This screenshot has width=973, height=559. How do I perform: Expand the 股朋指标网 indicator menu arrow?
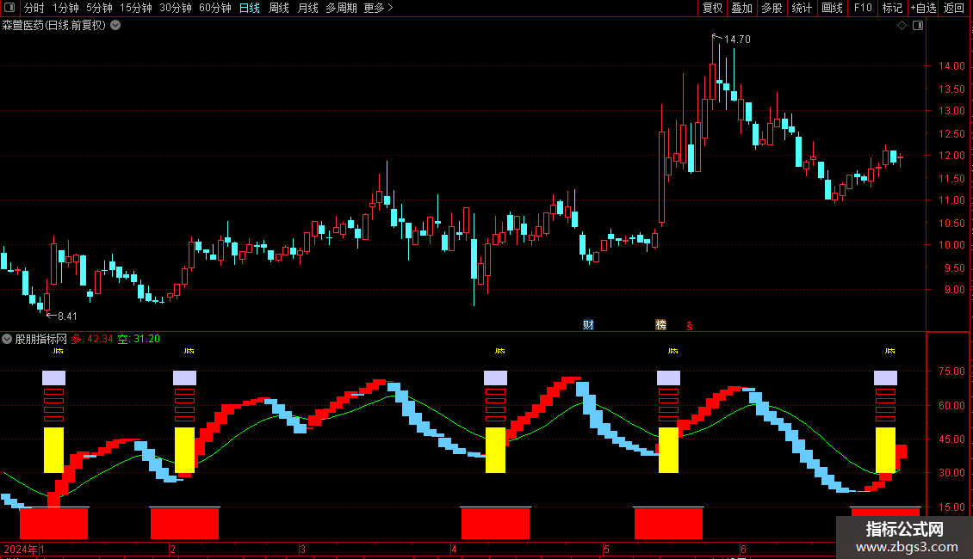(x=7, y=339)
